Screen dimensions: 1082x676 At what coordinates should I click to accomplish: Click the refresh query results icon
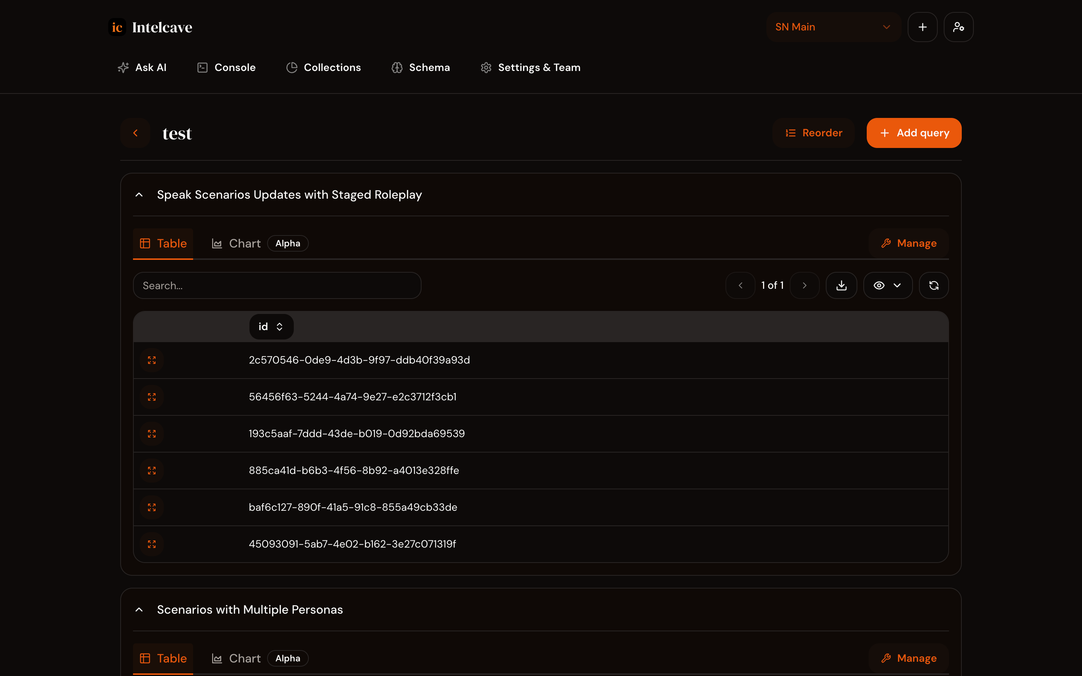point(934,285)
